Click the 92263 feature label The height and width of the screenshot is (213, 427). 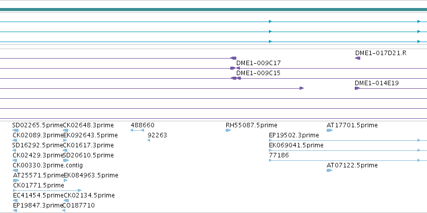[157, 135]
